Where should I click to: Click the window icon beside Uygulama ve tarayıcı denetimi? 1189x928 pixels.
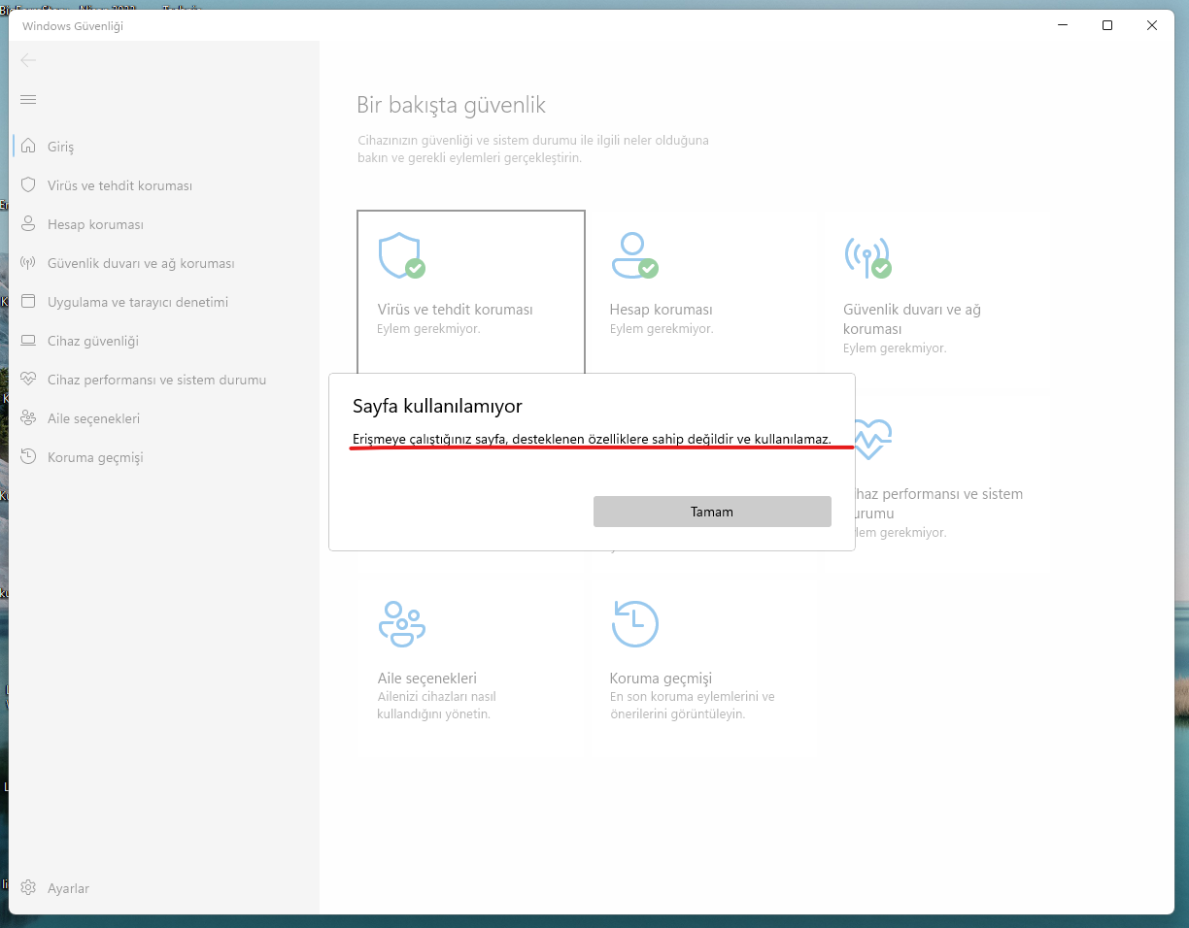click(x=28, y=302)
